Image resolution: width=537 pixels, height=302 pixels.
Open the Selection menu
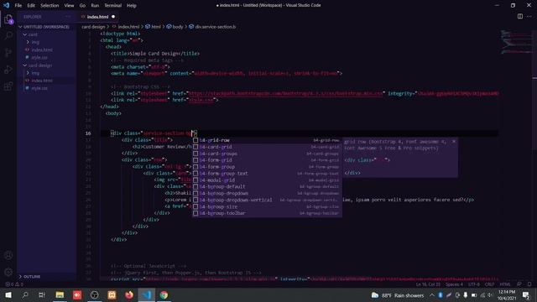point(50,6)
